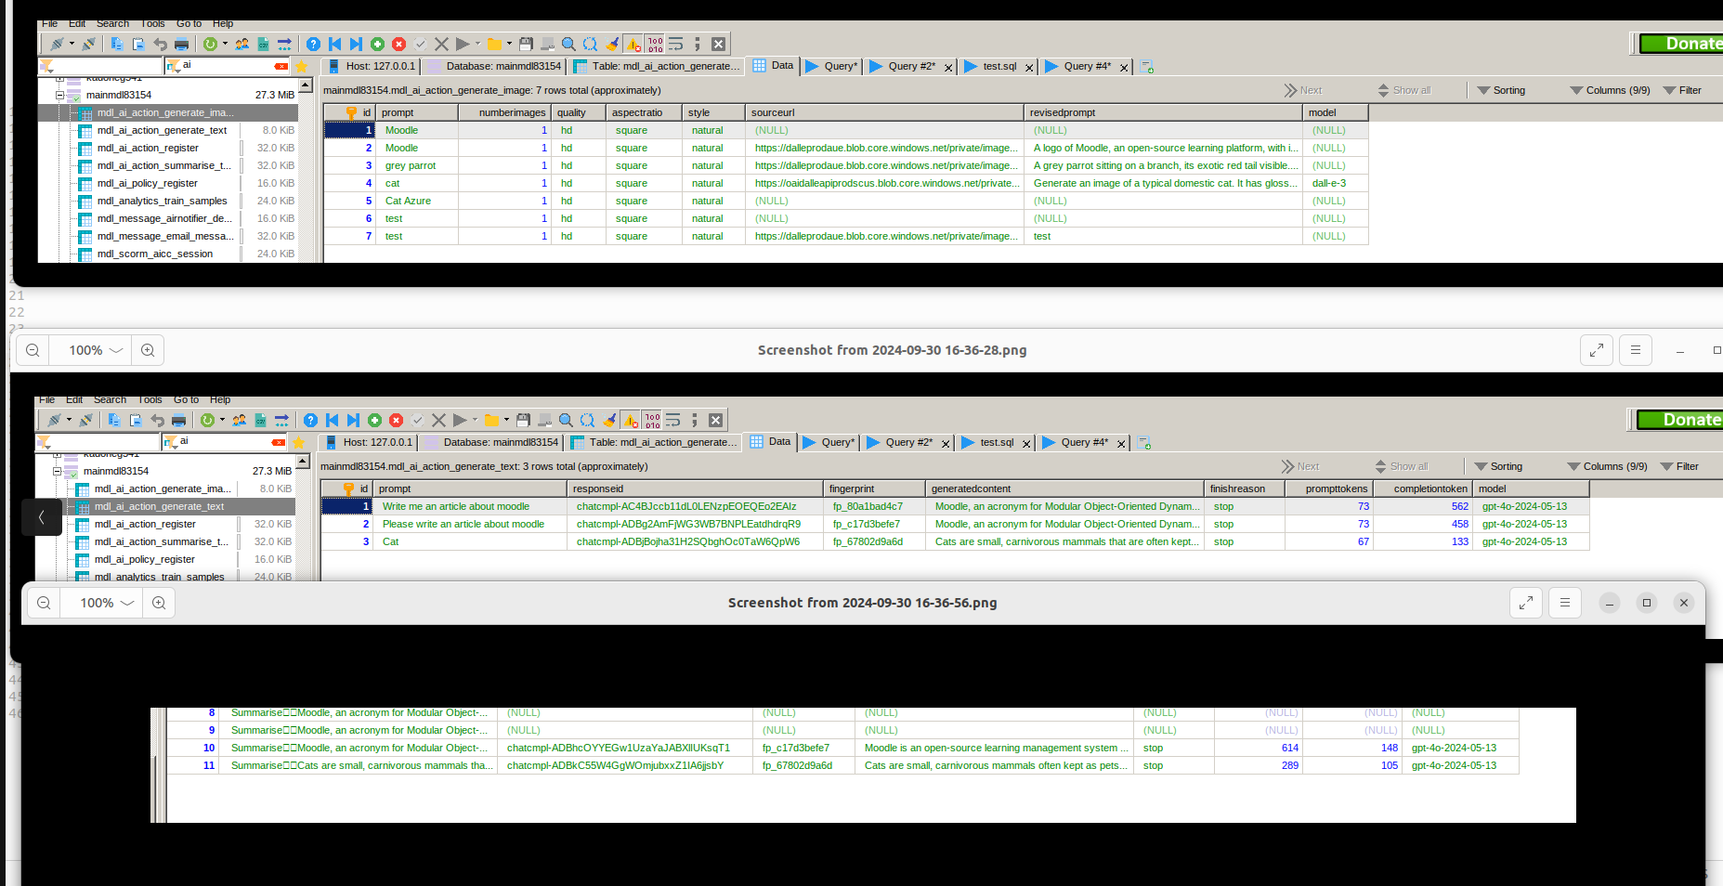Click green insert-row plus icon in top screenshot
This screenshot has width=1723, height=886.
[377, 44]
